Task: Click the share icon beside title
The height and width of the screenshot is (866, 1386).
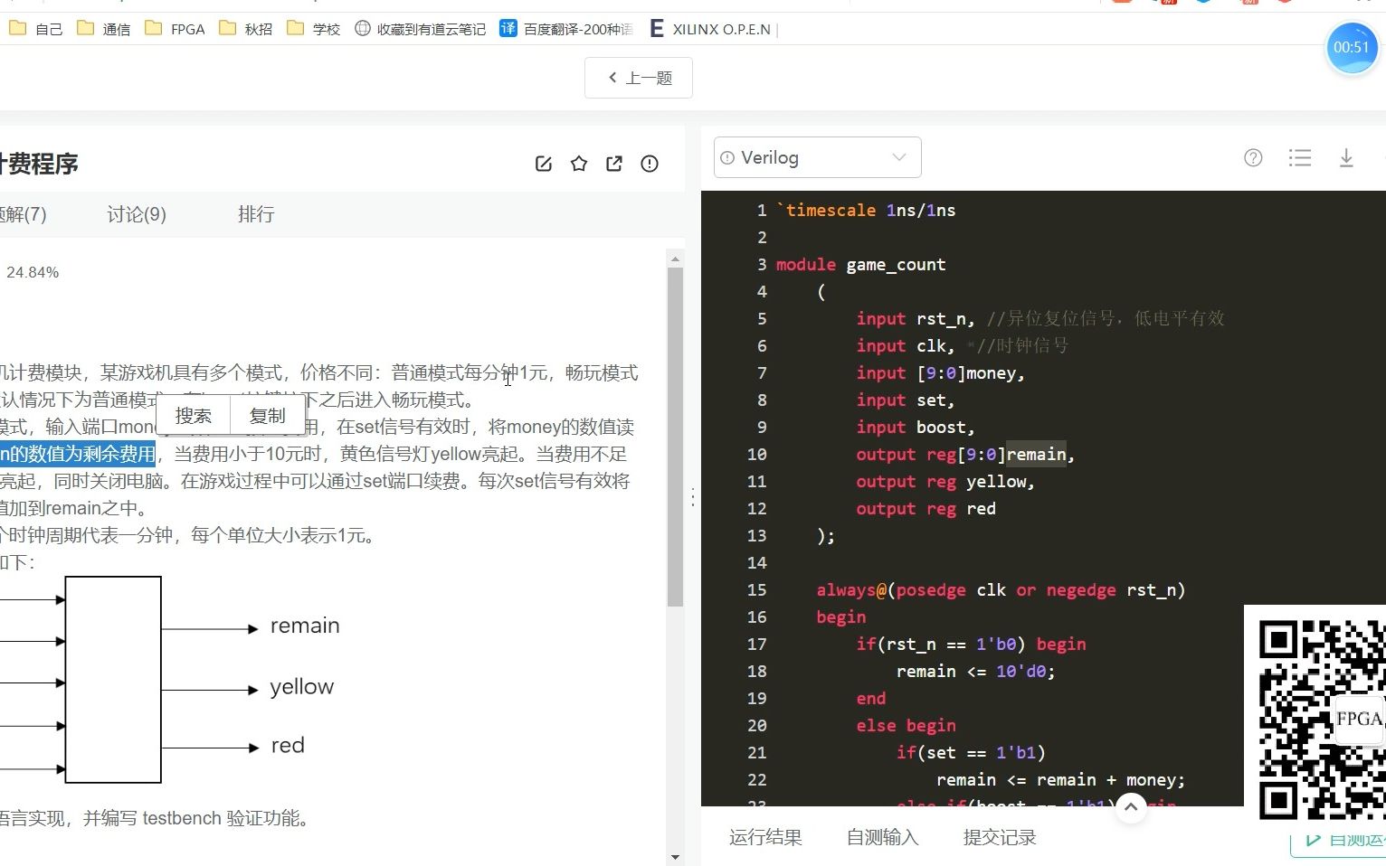Action: click(614, 164)
